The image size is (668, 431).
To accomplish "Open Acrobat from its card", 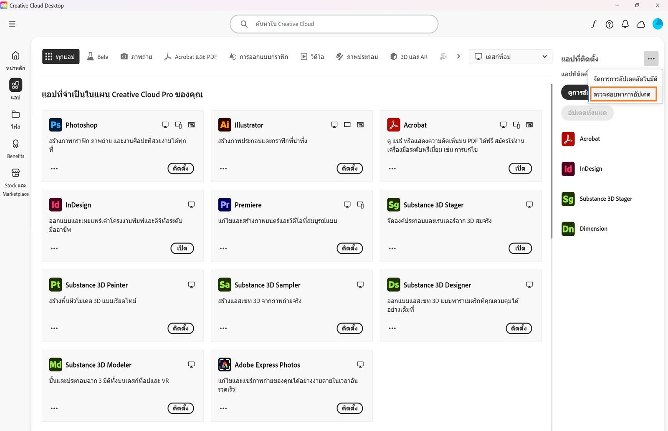I will [x=520, y=169].
